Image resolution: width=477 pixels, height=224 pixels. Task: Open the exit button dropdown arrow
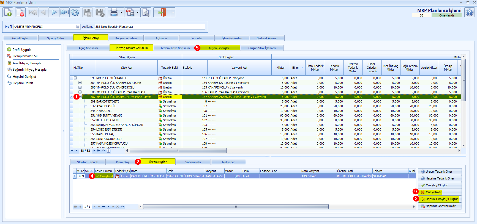pos(173,12)
